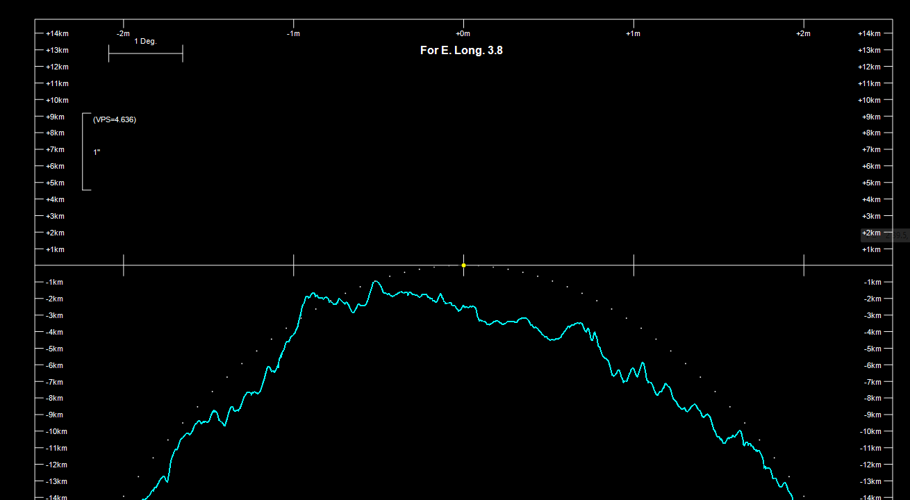Click "+14km" on the left axis
This screenshot has width=910, height=500.
click(x=57, y=34)
